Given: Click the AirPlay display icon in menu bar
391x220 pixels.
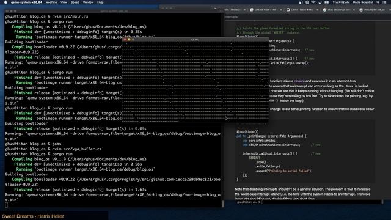Looking at the screenshot, I should click(320, 2).
